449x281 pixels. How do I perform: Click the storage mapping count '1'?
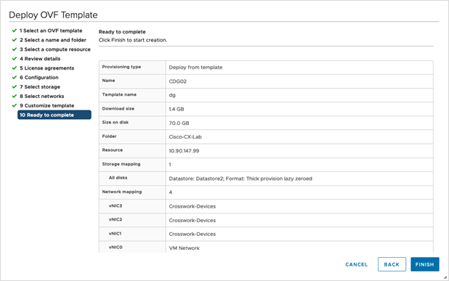170,165
